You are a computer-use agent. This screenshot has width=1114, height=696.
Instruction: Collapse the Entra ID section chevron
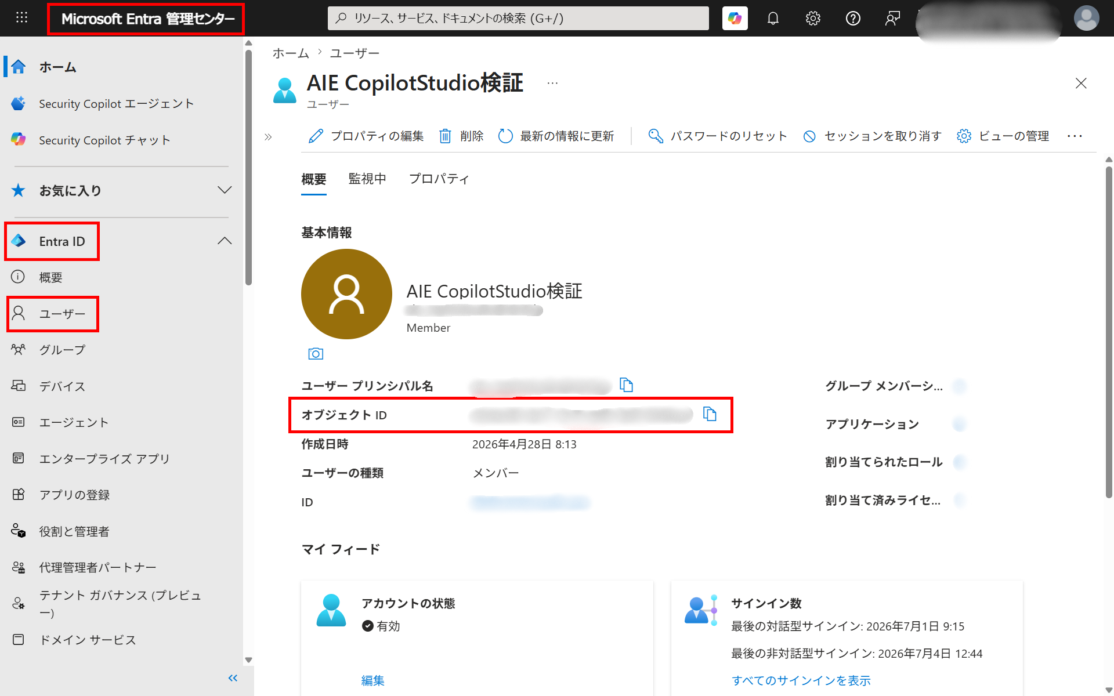(x=225, y=241)
